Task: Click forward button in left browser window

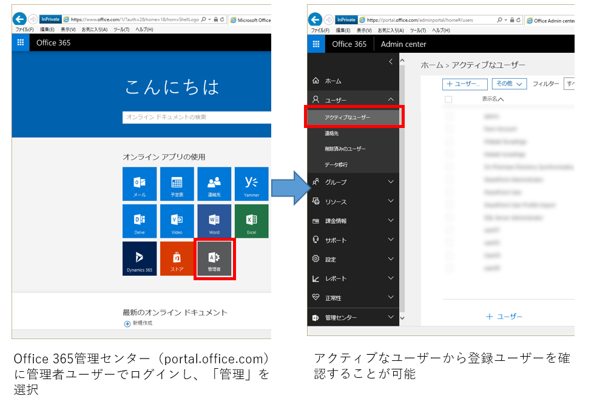Action: 33,19
